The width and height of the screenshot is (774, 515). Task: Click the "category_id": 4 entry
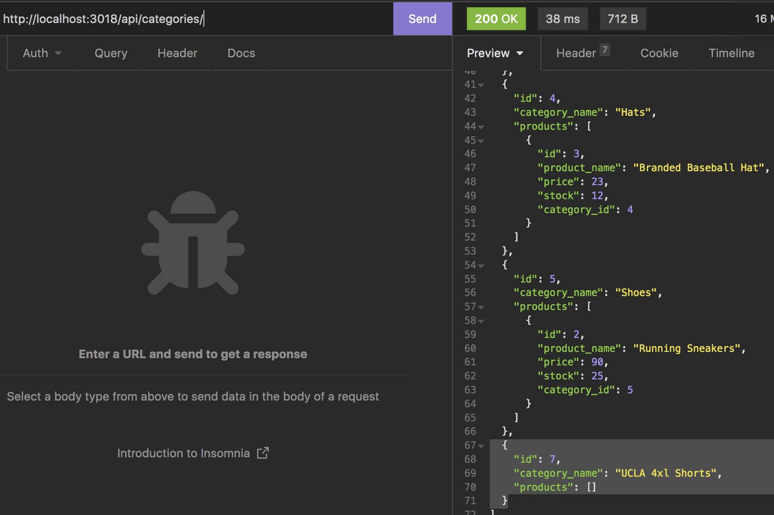(x=585, y=210)
